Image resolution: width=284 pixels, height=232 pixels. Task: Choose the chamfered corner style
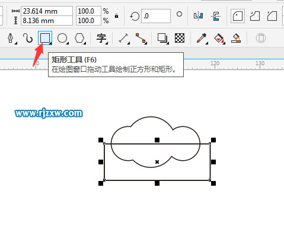272,16
